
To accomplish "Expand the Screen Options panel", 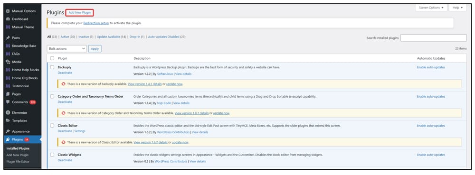I will pos(431,8).
